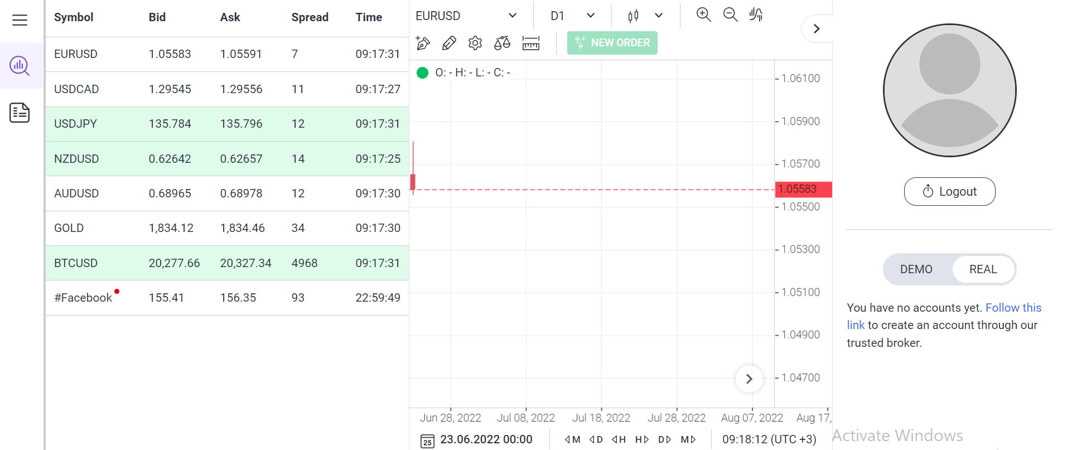Select the pencil edit tool
1067x450 pixels.
pyautogui.click(x=449, y=43)
